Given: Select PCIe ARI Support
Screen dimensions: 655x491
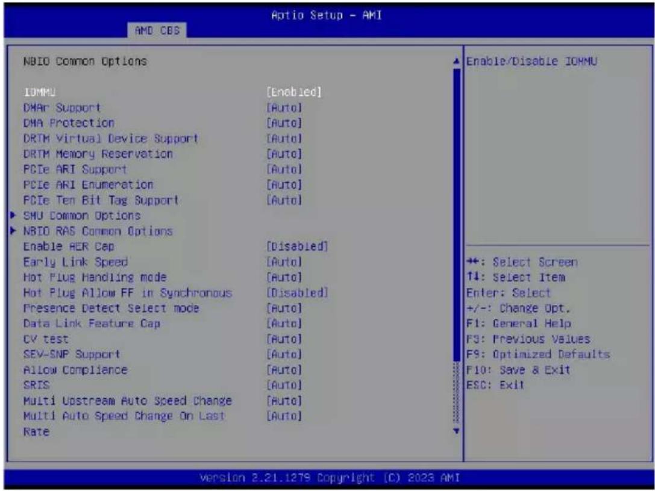Looking at the screenshot, I should coord(75,169).
